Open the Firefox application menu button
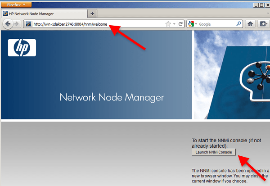 tap(16, 5)
